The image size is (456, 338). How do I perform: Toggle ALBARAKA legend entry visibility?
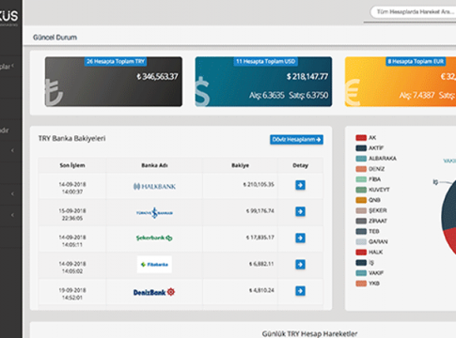pyautogui.click(x=376, y=159)
